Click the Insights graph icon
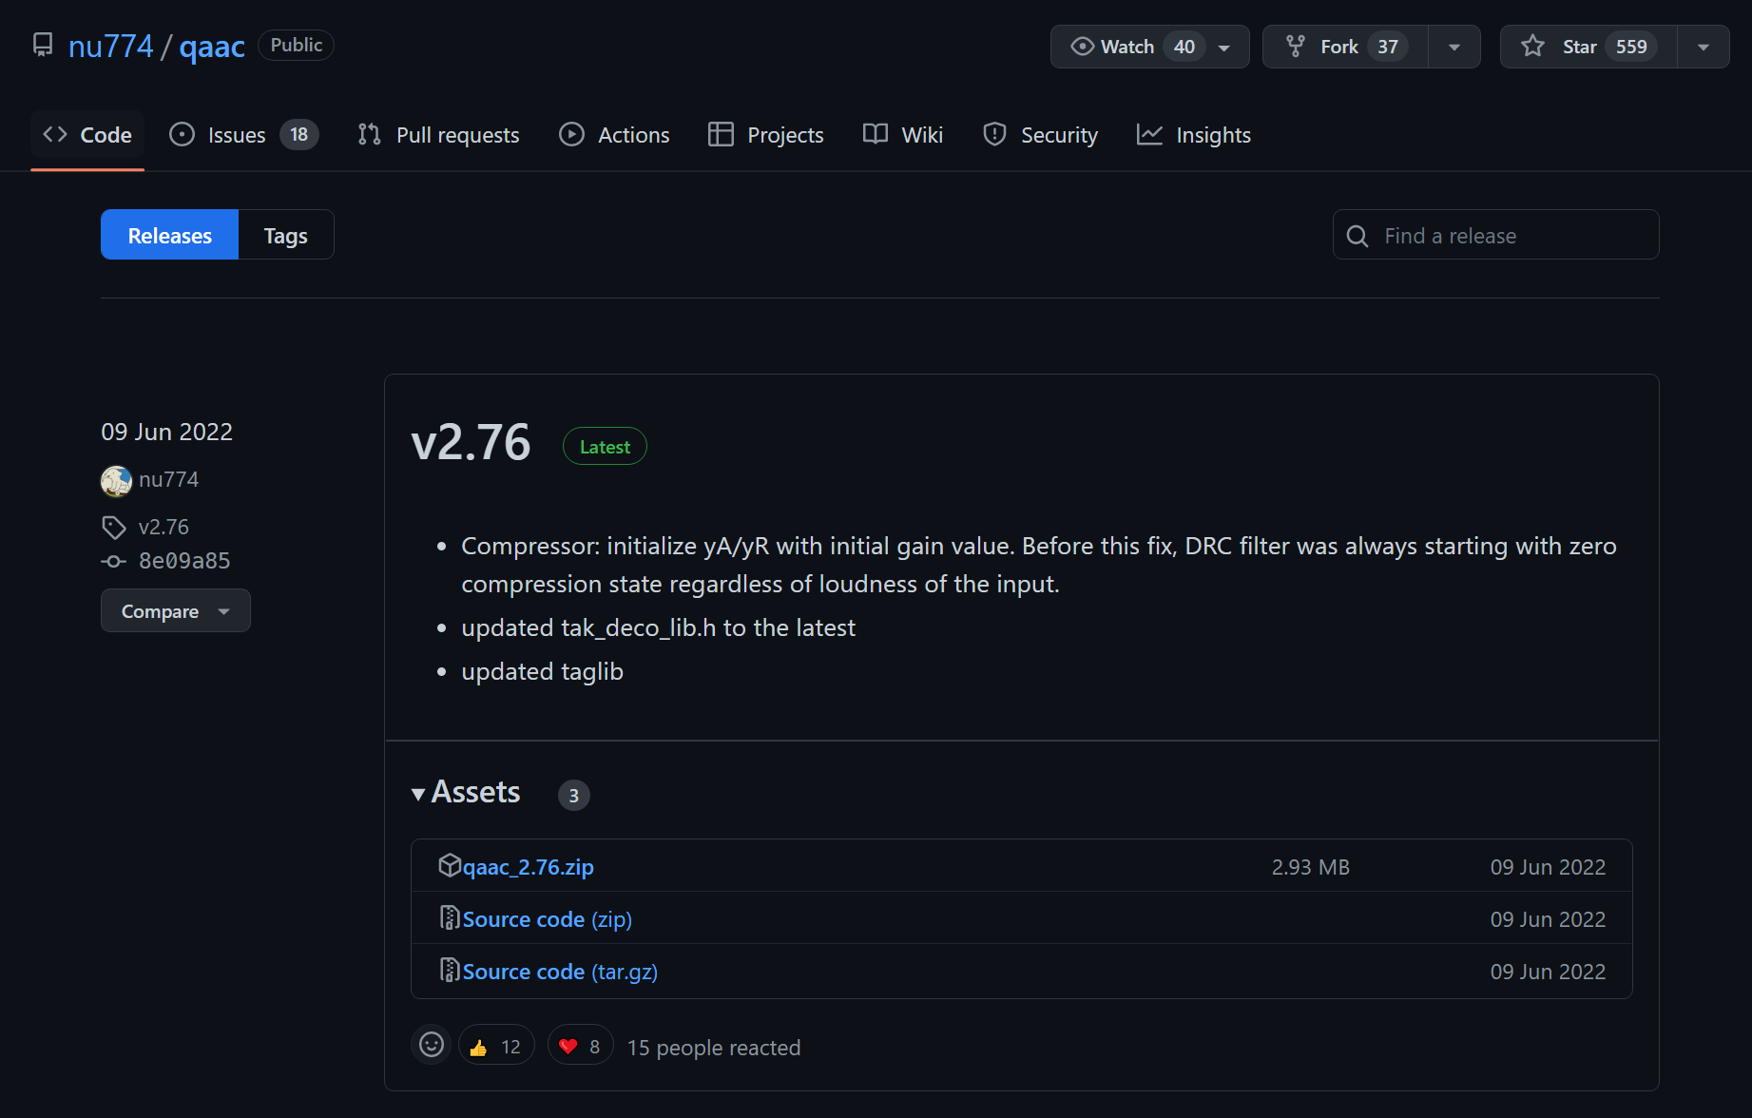The width and height of the screenshot is (1752, 1118). pyautogui.click(x=1149, y=135)
